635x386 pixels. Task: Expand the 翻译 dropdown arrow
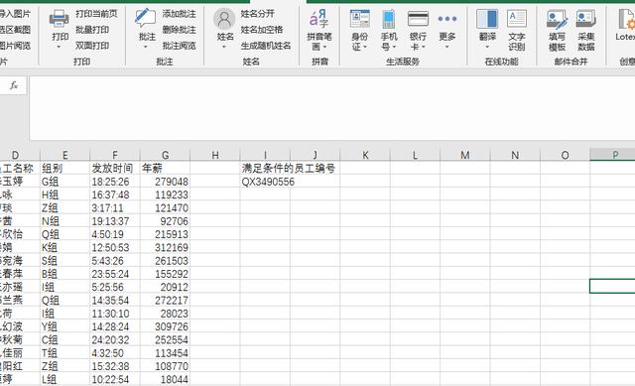point(487,47)
